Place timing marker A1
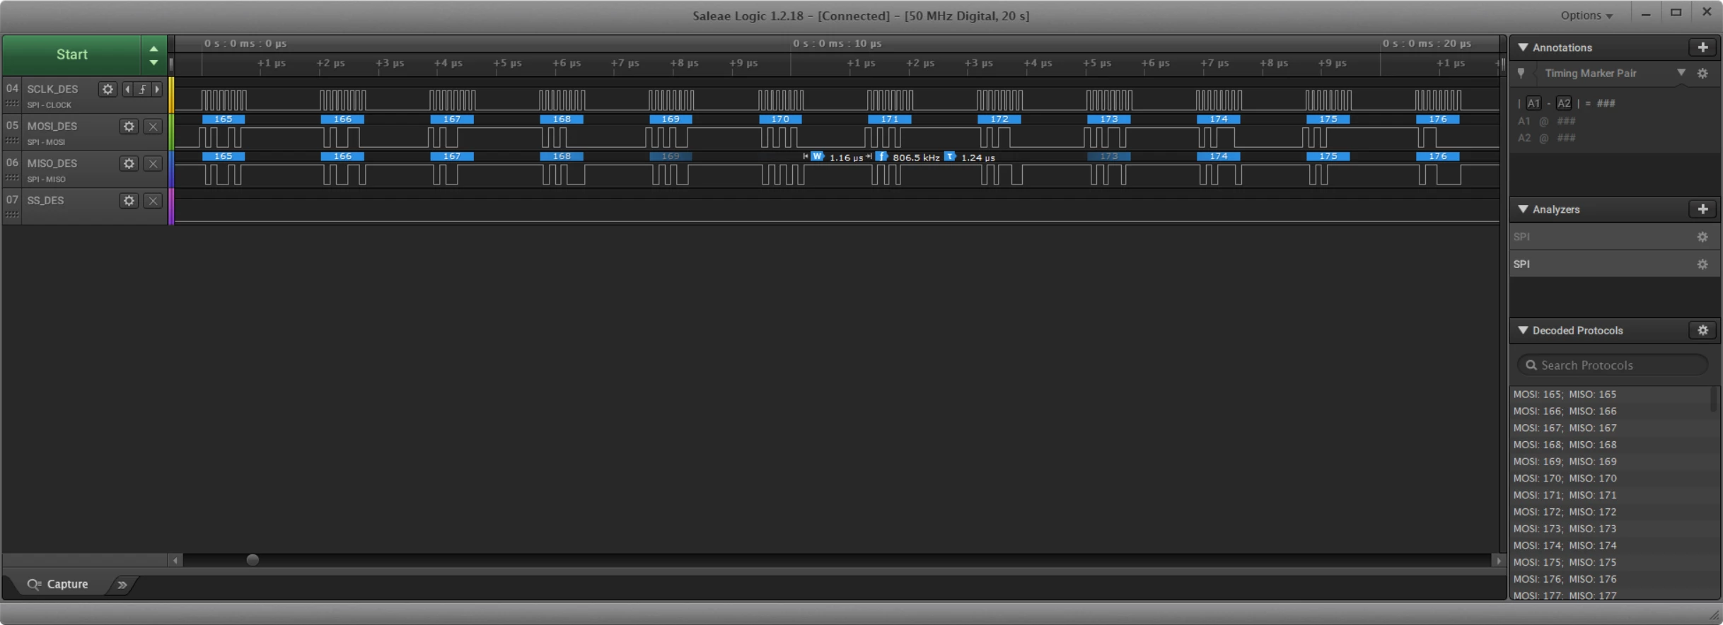The height and width of the screenshot is (625, 1723). tap(1533, 103)
